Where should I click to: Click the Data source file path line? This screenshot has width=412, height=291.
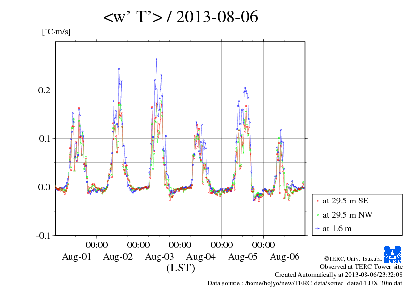pyautogui.click(x=305, y=283)
